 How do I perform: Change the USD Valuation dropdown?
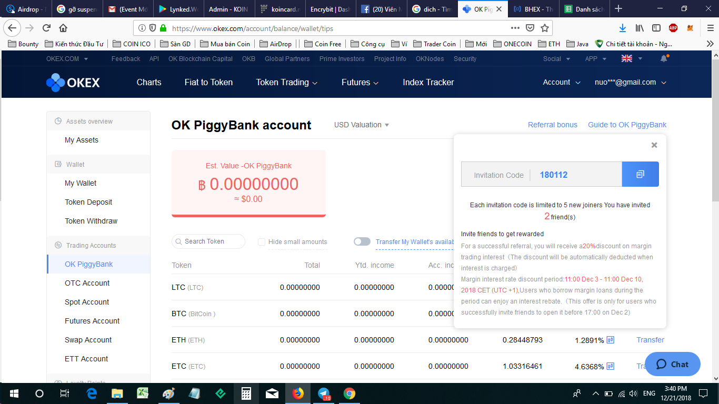pos(362,125)
